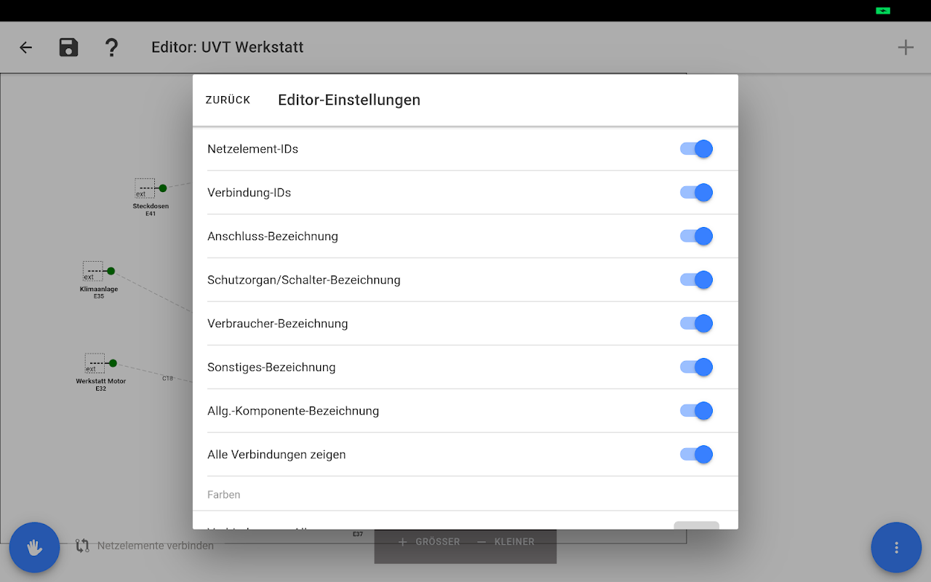Click the GRÖSSER zoom button

(429, 542)
